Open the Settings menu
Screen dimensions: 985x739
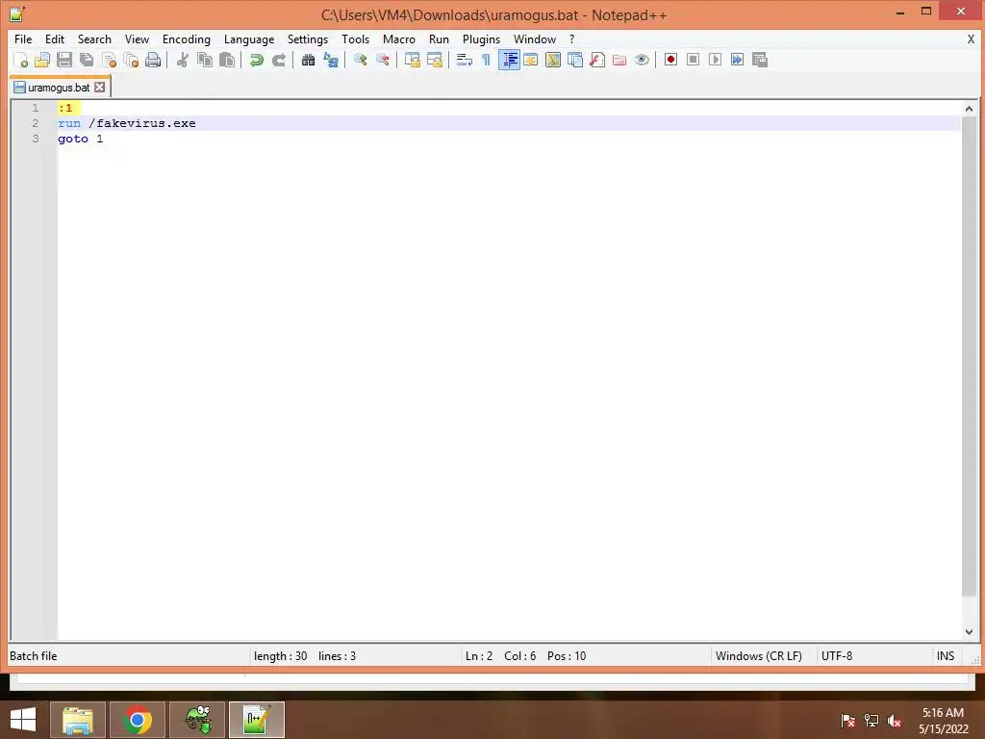(x=308, y=38)
